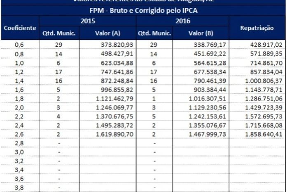The height and width of the screenshot is (192, 287).
Task: Select the FPM - Bruto e Corrigido title
Action: pos(143,10)
